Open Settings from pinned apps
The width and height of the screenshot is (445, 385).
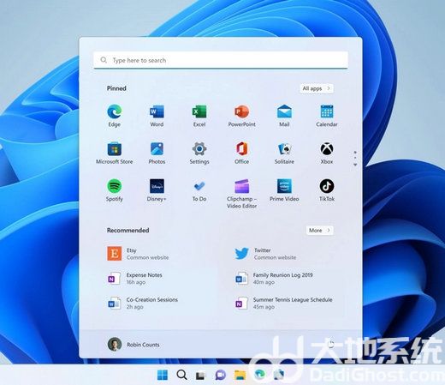(199, 153)
